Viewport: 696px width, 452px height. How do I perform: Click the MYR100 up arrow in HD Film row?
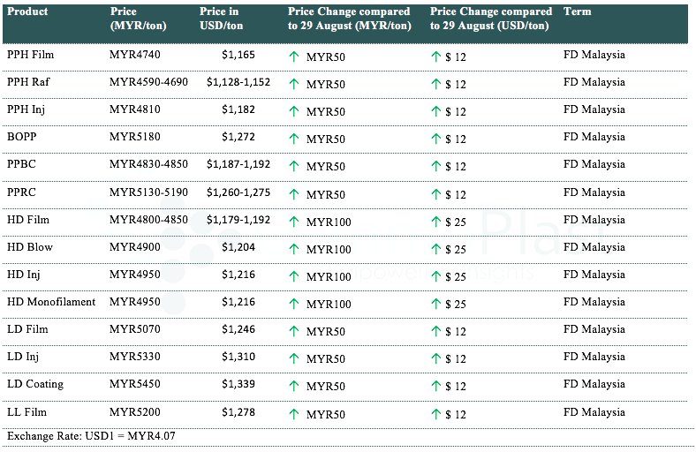click(294, 222)
